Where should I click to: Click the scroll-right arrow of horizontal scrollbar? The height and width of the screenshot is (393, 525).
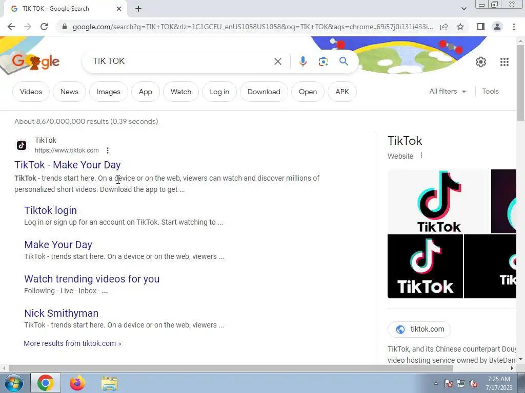coord(512,368)
